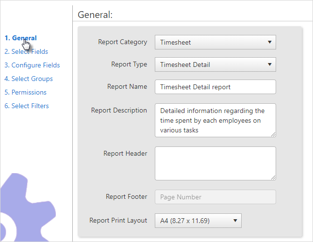Focus the Report Description text area

[x=215, y=120]
